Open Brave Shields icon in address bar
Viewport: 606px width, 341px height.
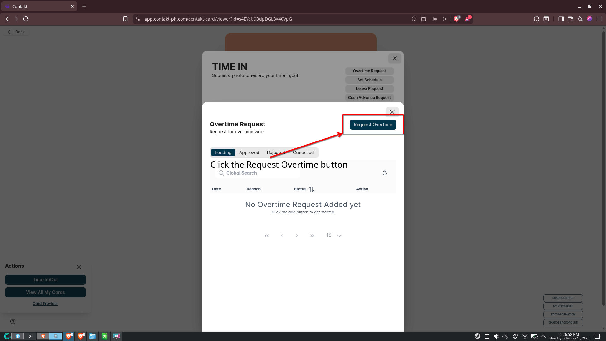(456, 19)
